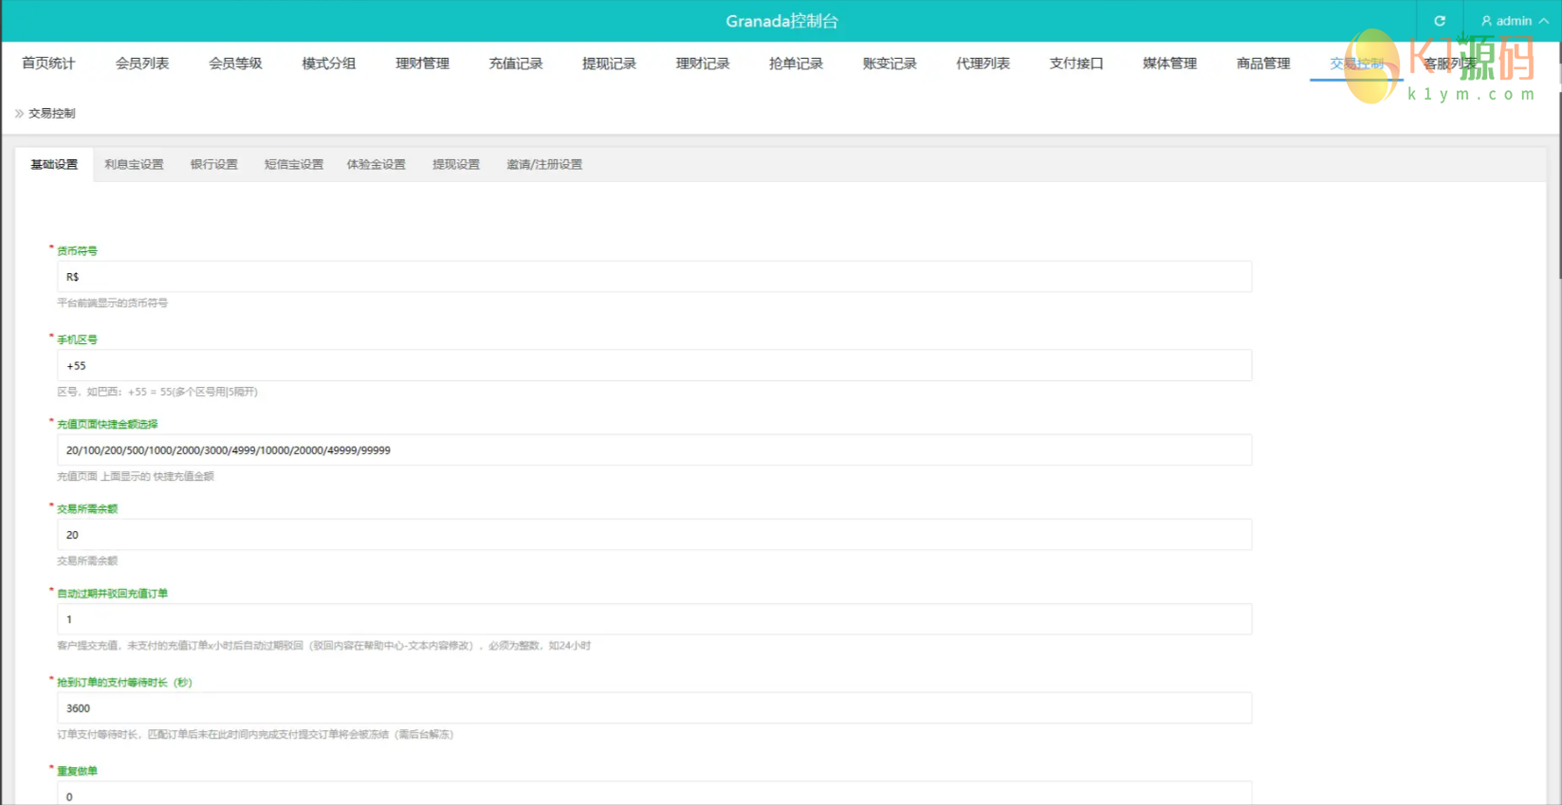Go to 会员列表 in the navigation
This screenshot has width=1562, height=805.
coord(142,64)
